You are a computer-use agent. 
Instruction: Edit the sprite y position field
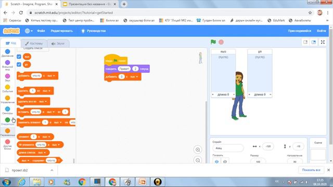click(298, 146)
